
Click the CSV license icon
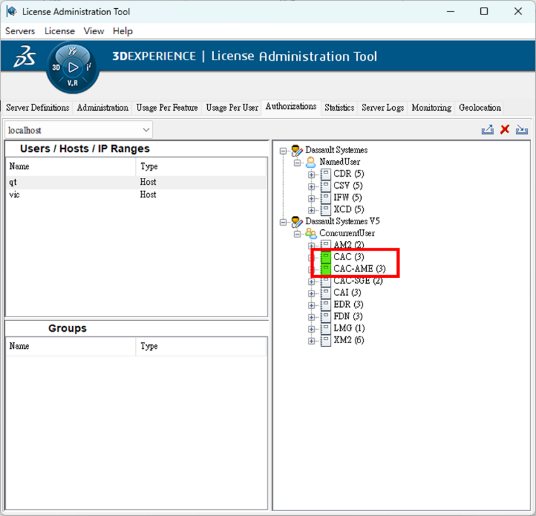(x=326, y=186)
